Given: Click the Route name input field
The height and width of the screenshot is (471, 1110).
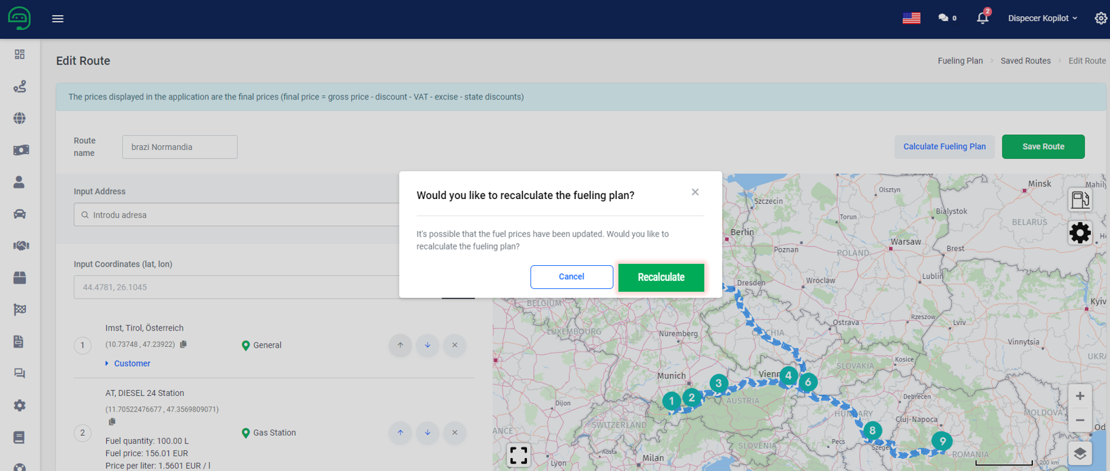Looking at the screenshot, I should click(x=180, y=147).
